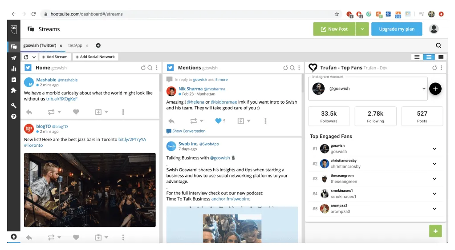Screen dimensions: 455x250
Task: Expand arompza3 fan row
Action: point(435,209)
